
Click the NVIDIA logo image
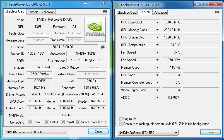95,29
